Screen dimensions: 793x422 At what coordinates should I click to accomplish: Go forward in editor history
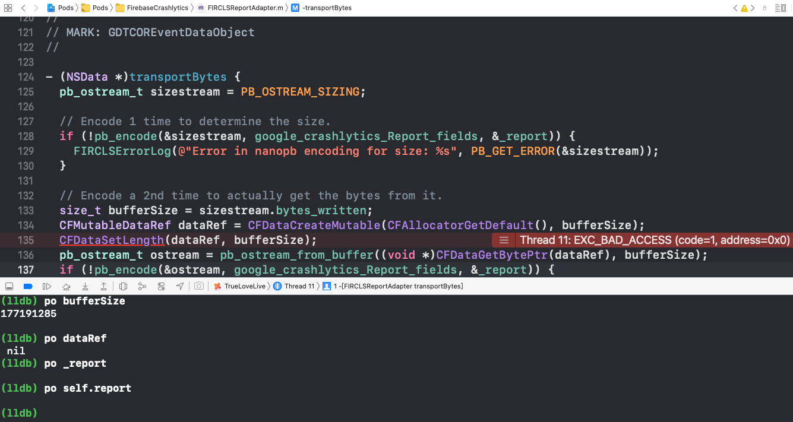click(36, 8)
